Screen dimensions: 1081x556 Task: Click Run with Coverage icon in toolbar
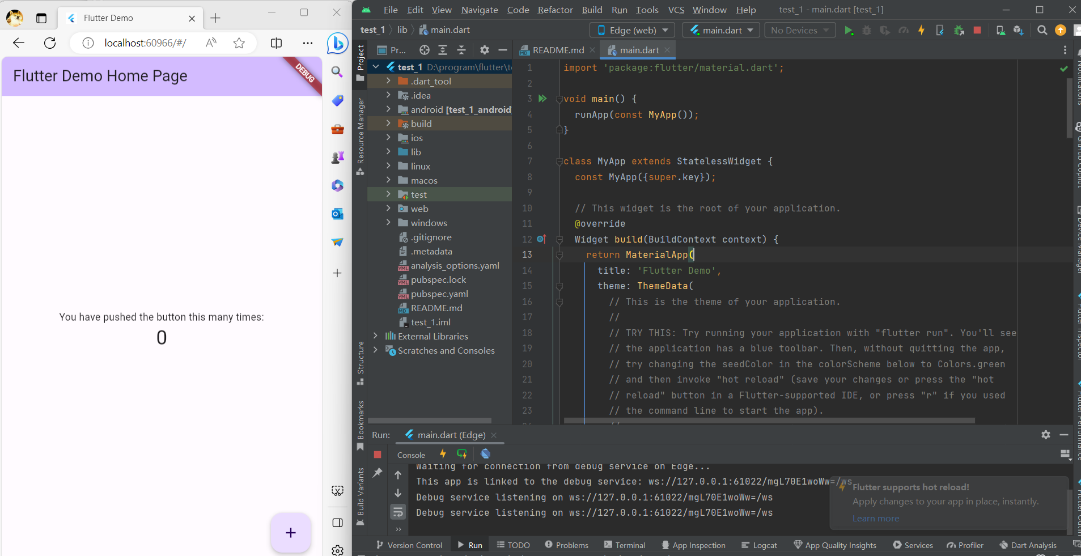(x=885, y=30)
